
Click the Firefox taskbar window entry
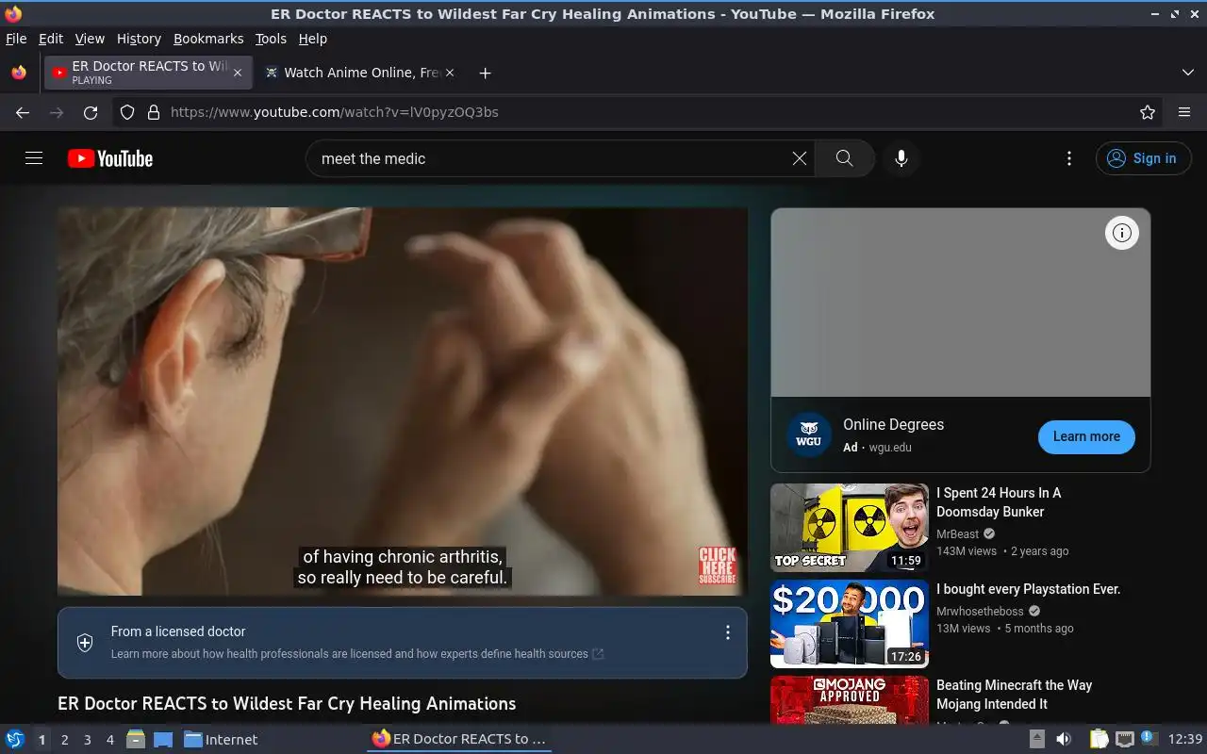[459, 739]
